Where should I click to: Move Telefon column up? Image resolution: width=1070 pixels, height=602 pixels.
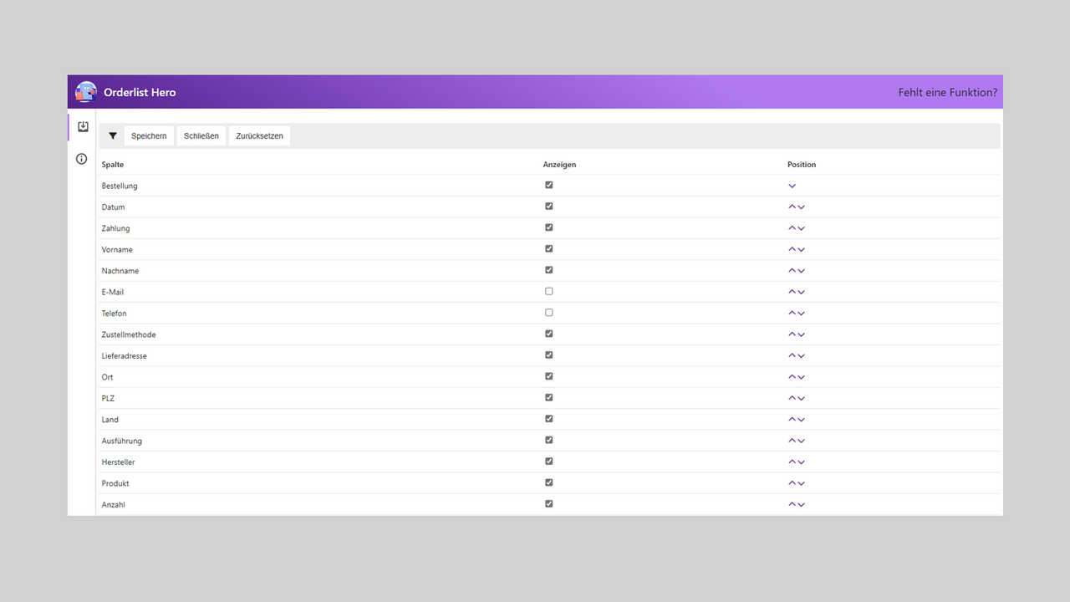[x=792, y=314]
